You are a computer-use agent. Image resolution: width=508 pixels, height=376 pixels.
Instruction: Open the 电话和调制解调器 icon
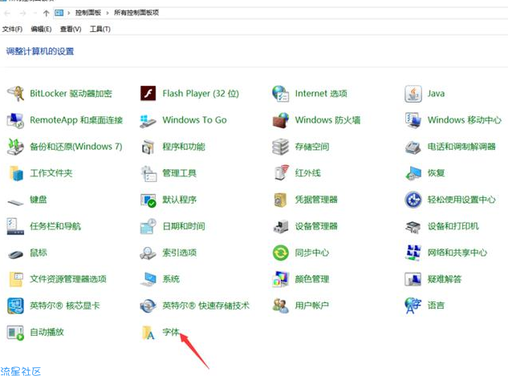[413, 148]
